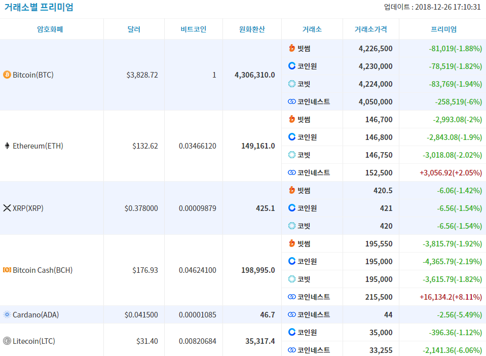Image resolution: width=486 pixels, height=356 pixels.
Task: Click the Cardano logo icon
Action: 7,314
